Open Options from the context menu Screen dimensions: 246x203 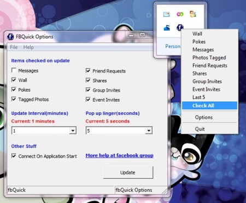(209, 117)
